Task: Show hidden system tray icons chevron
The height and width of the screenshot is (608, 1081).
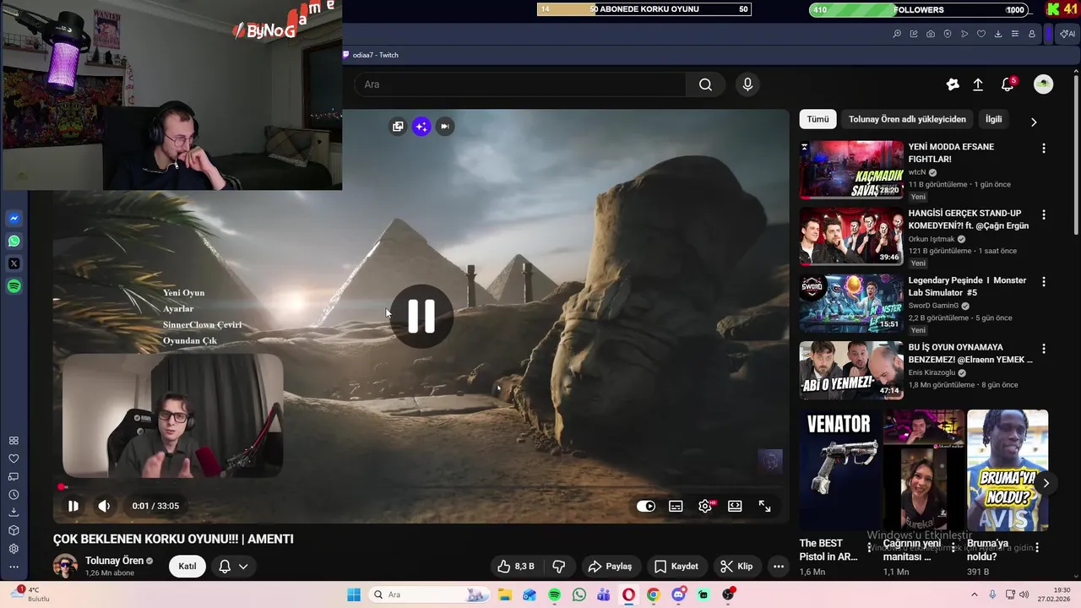Action: [976, 594]
